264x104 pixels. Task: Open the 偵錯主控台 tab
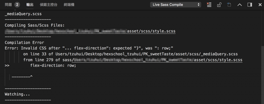point(48,5)
